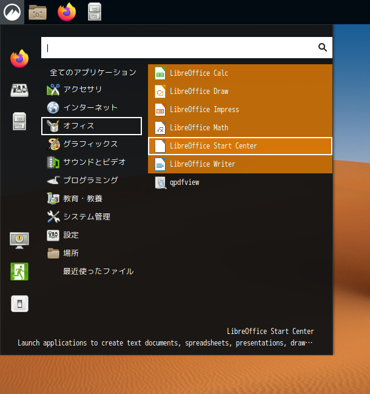Open the インターネット category
The image size is (370, 394).
click(92, 108)
